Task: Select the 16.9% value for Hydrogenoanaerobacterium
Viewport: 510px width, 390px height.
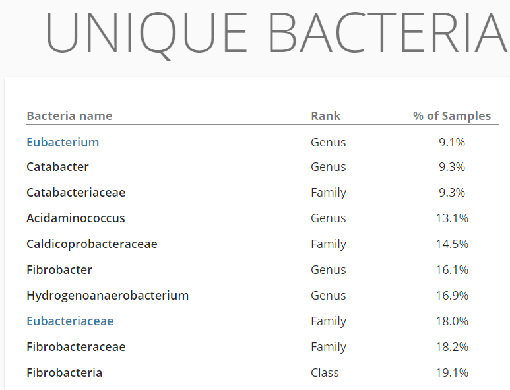Action: click(x=452, y=296)
